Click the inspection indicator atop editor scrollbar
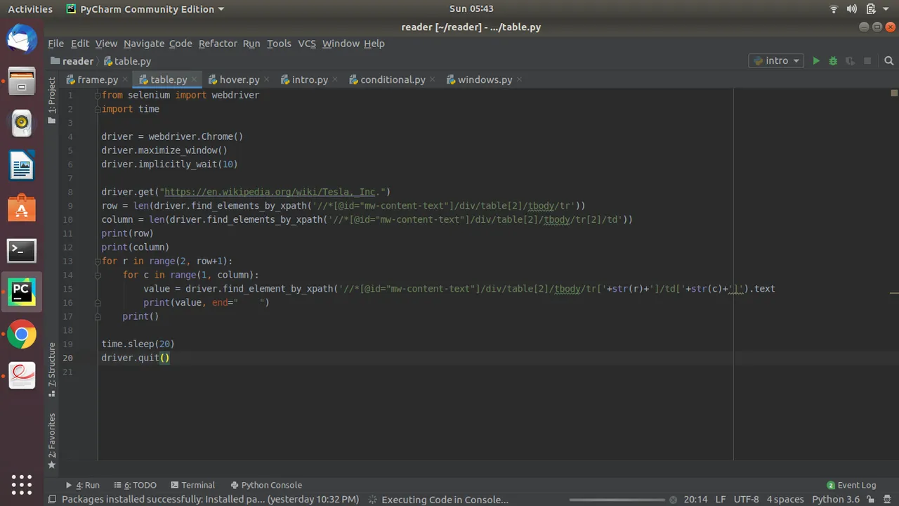This screenshot has height=506, width=899. point(894,93)
